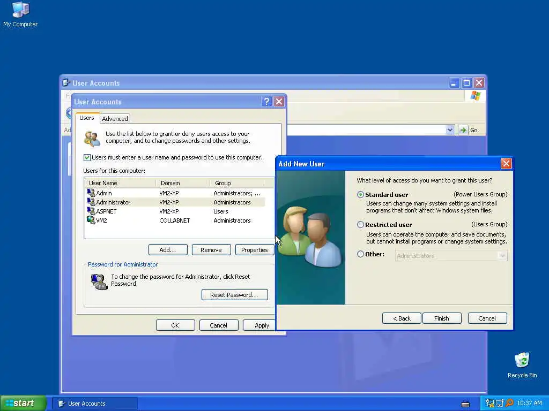Click help question mark in User Accounts dialog
Screen dimensions: 549x411
pos(266,102)
